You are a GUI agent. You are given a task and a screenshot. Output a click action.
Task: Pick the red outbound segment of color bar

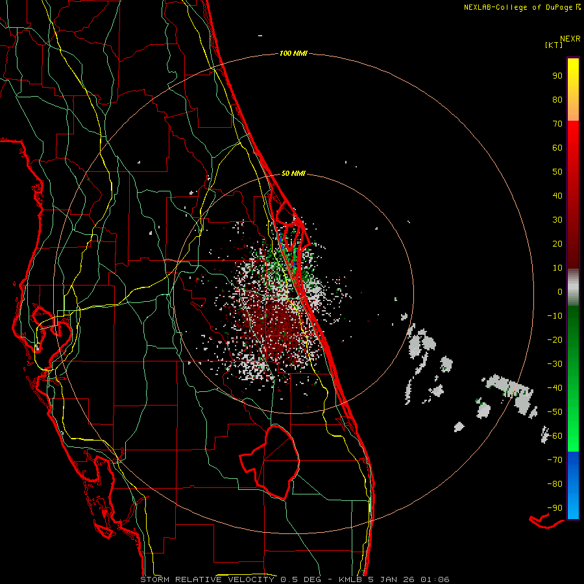pyautogui.click(x=573, y=195)
